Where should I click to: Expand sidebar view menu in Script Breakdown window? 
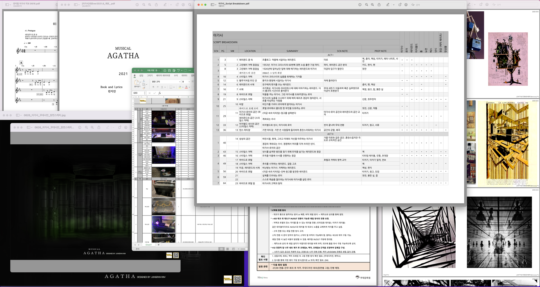(215, 5)
